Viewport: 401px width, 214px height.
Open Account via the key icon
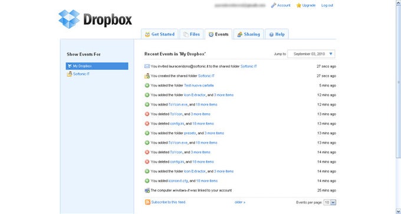274,5
